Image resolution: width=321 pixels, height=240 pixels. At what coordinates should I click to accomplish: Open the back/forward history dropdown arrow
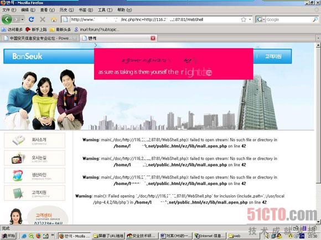[22, 20]
